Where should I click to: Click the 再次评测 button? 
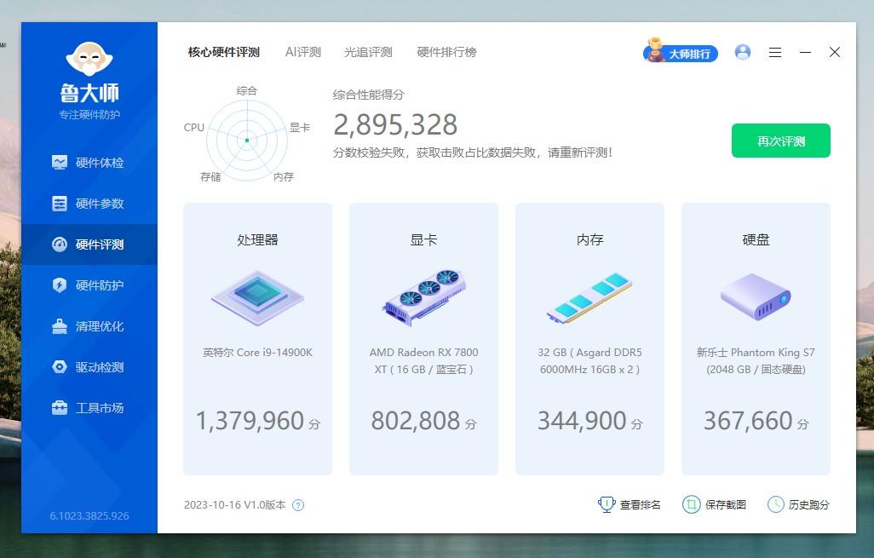coord(781,141)
